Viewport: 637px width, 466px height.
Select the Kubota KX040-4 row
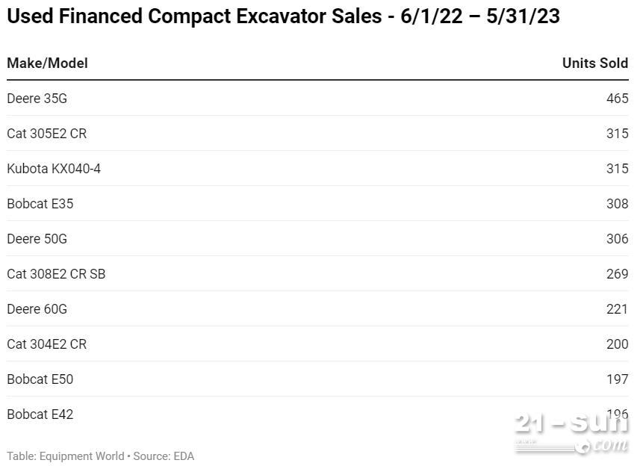(317, 169)
